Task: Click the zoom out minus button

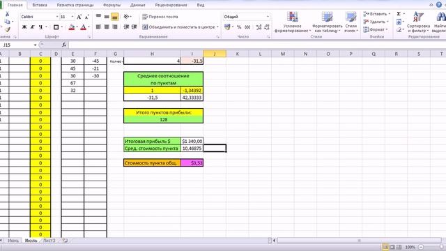Action: [x=421, y=247]
